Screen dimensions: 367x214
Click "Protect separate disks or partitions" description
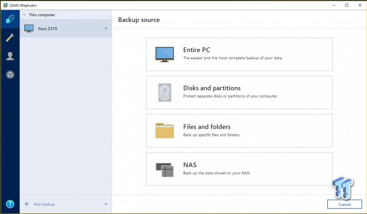pos(230,96)
